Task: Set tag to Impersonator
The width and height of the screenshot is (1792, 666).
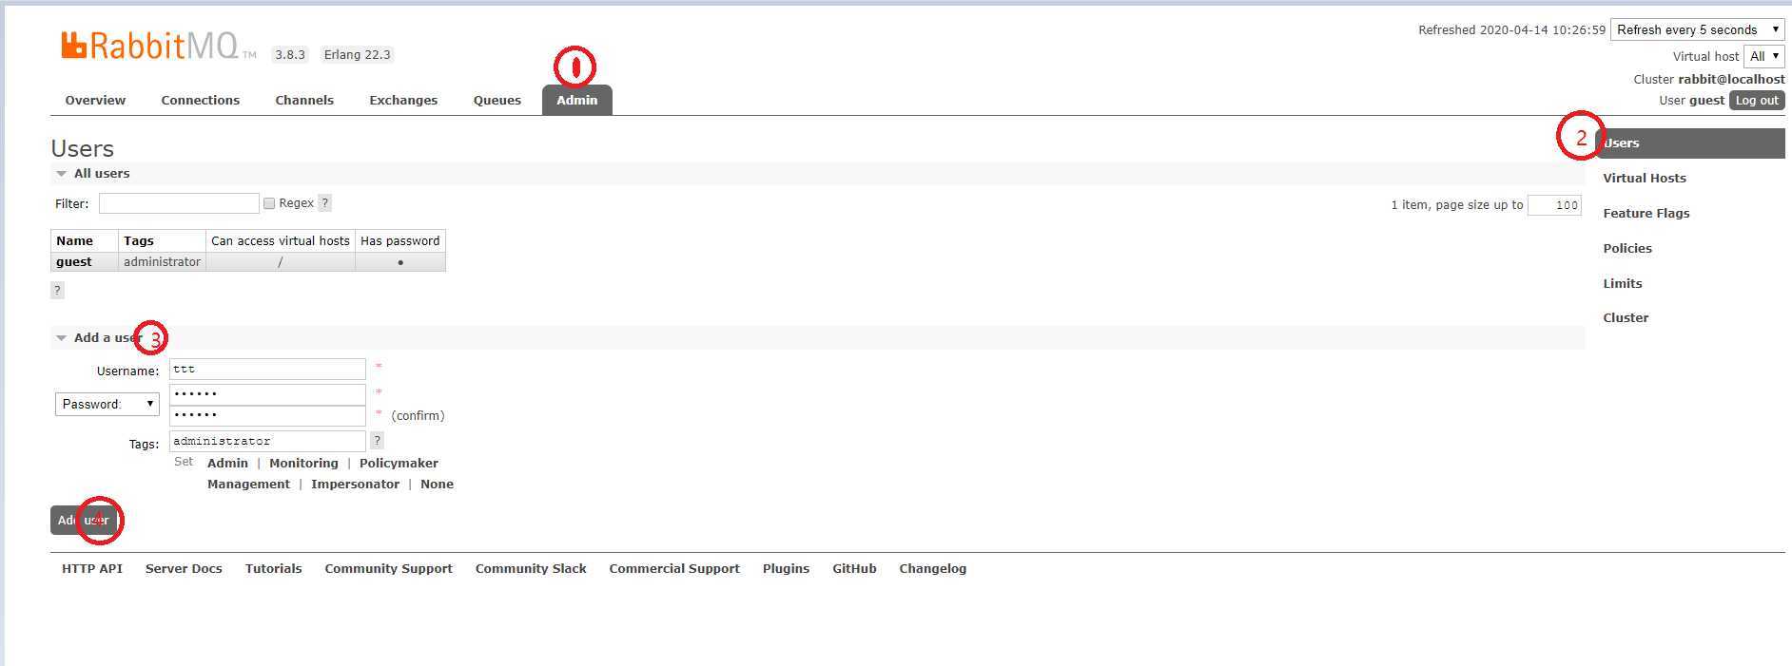Action: point(355,484)
